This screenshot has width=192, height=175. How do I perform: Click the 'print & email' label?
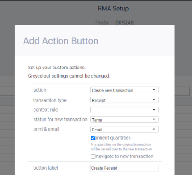point(46,129)
